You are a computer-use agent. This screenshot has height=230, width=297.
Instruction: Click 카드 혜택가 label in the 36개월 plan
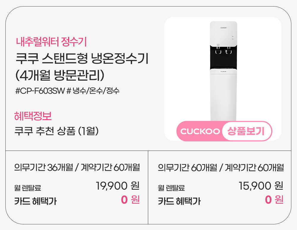point(35,202)
